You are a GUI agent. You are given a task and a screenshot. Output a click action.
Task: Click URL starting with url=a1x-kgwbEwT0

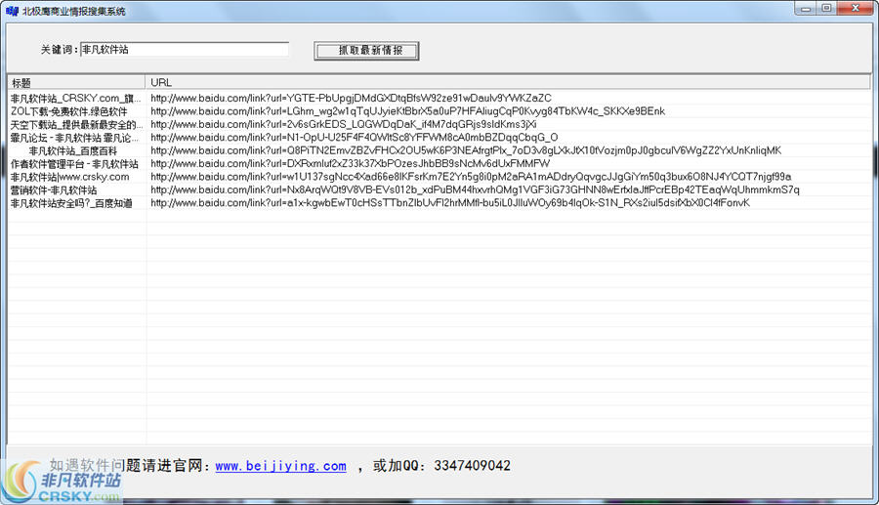[x=450, y=203]
